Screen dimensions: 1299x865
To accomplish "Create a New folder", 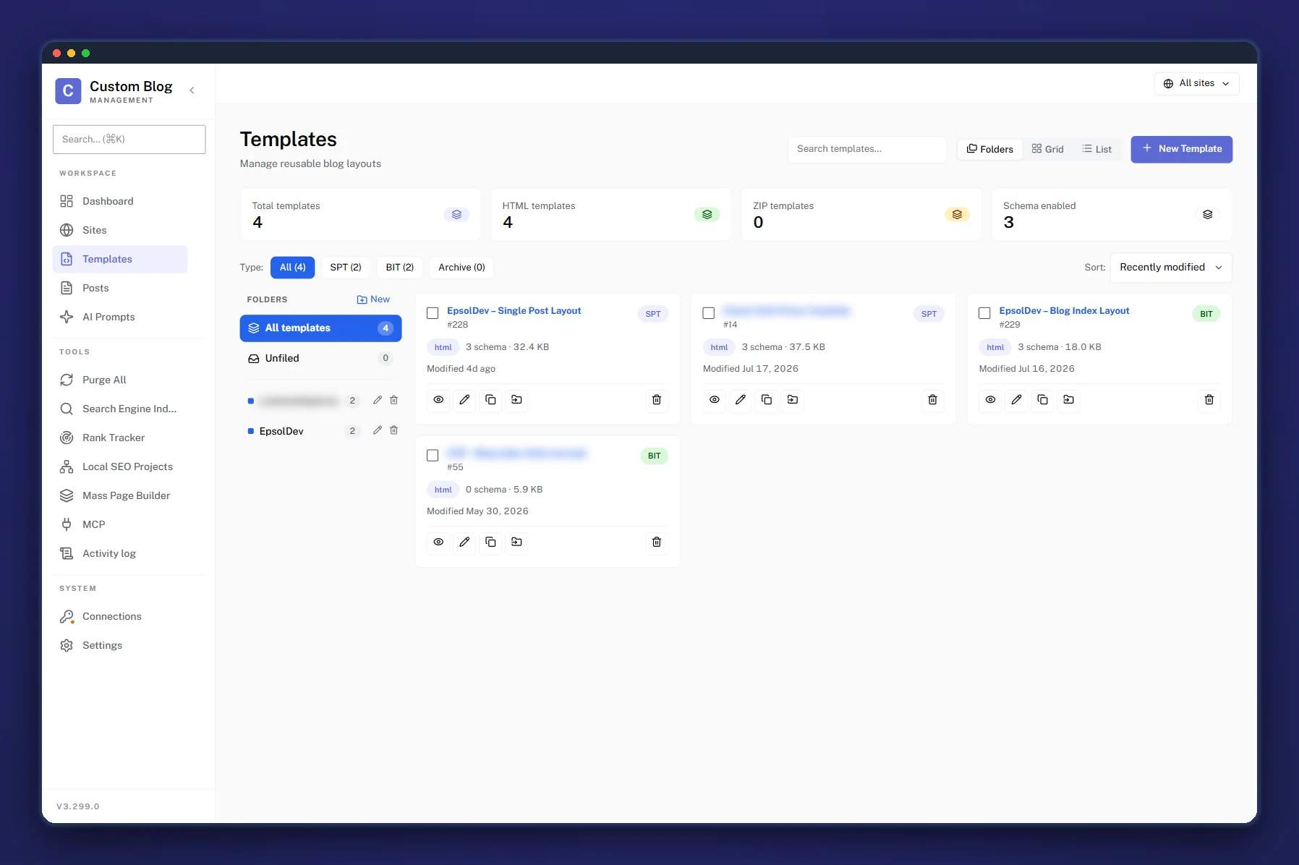I will 373,299.
